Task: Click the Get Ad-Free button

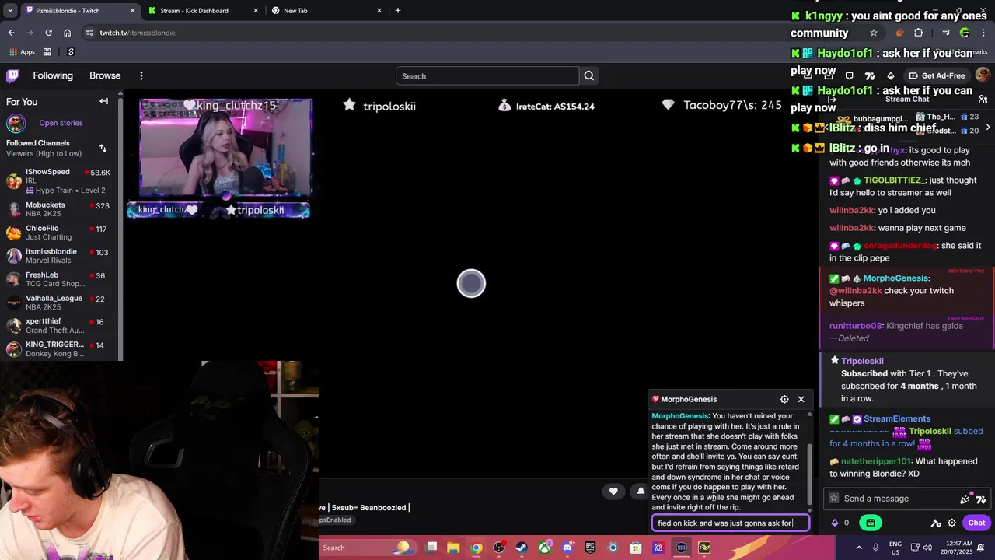Action: pos(937,75)
